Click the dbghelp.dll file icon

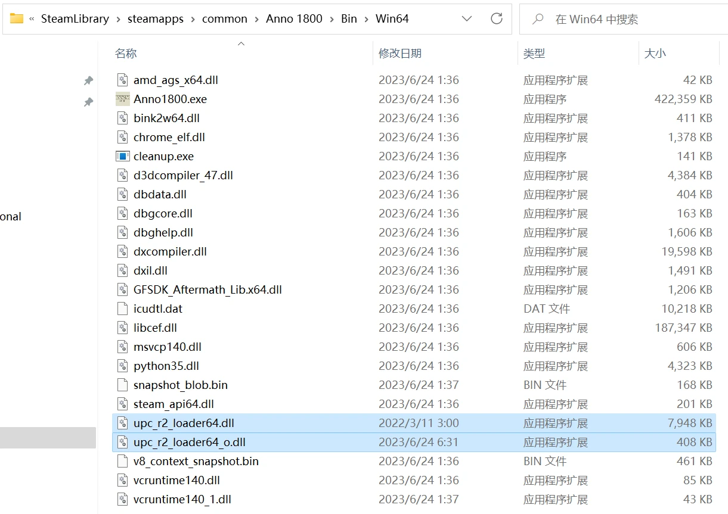pos(122,233)
